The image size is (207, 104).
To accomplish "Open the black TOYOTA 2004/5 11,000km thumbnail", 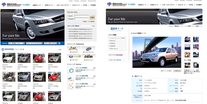I will (9, 77).
